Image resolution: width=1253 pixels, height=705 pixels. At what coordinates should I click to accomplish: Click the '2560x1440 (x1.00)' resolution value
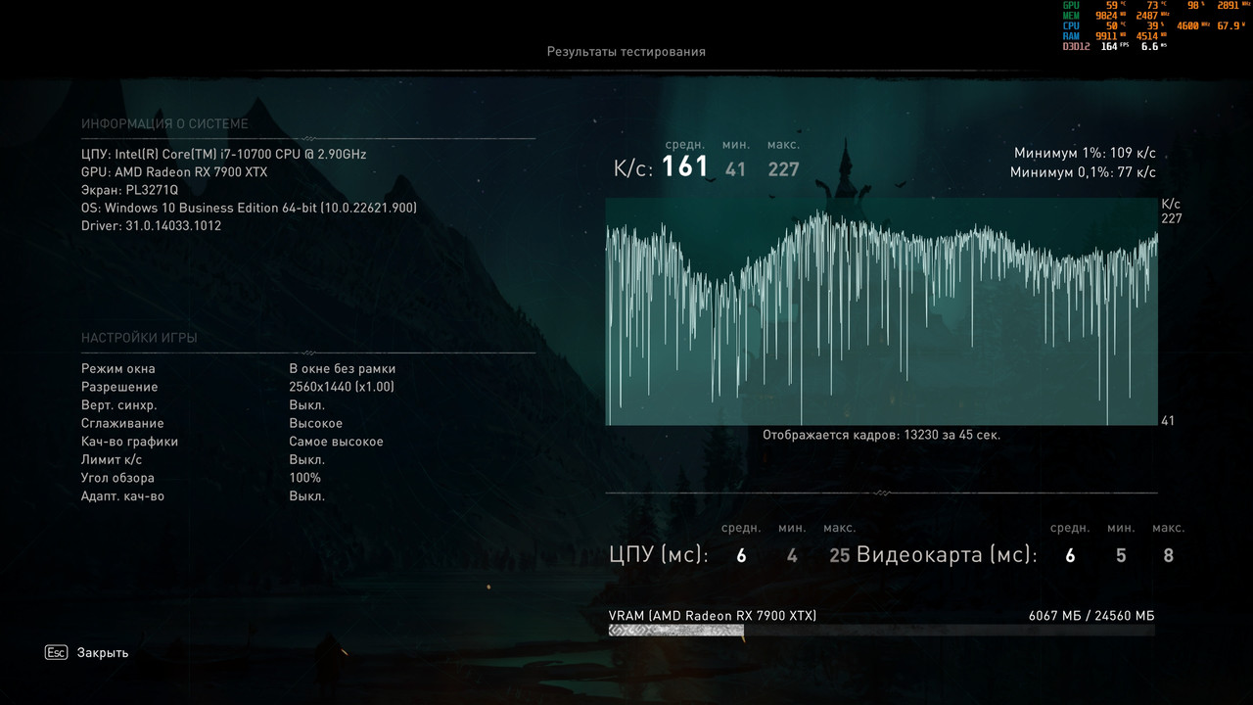[342, 387]
